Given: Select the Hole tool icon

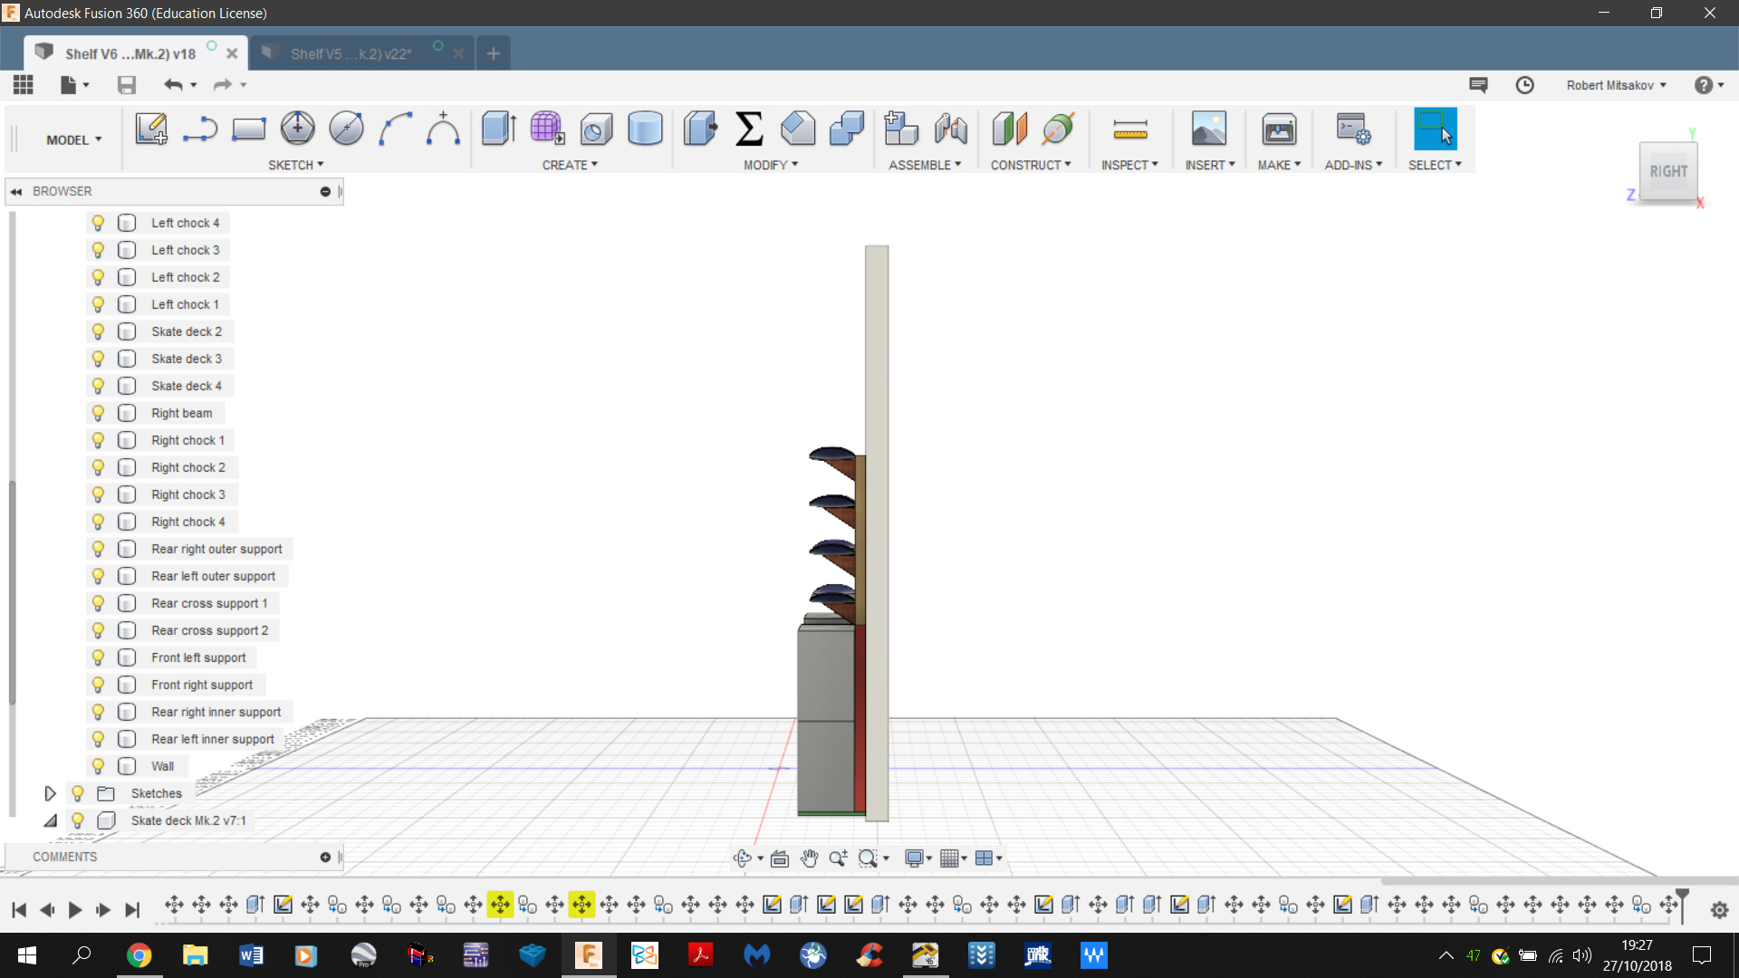Looking at the screenshot, I should pyautogui.click(x=596, y=129).
